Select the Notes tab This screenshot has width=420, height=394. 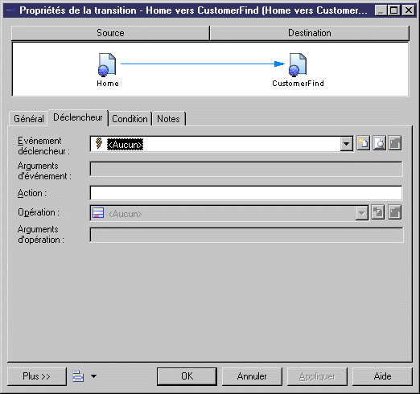[168, 119]
